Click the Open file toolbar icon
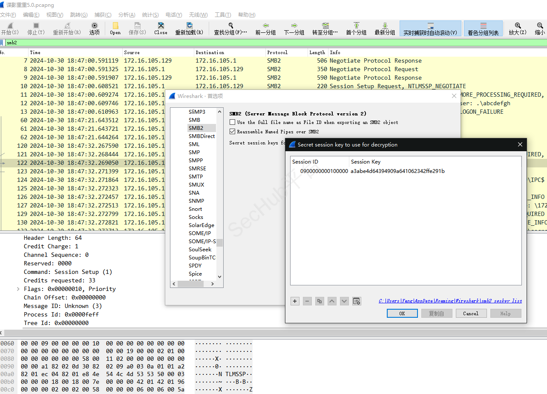The image size is (547, 394). 115,26
